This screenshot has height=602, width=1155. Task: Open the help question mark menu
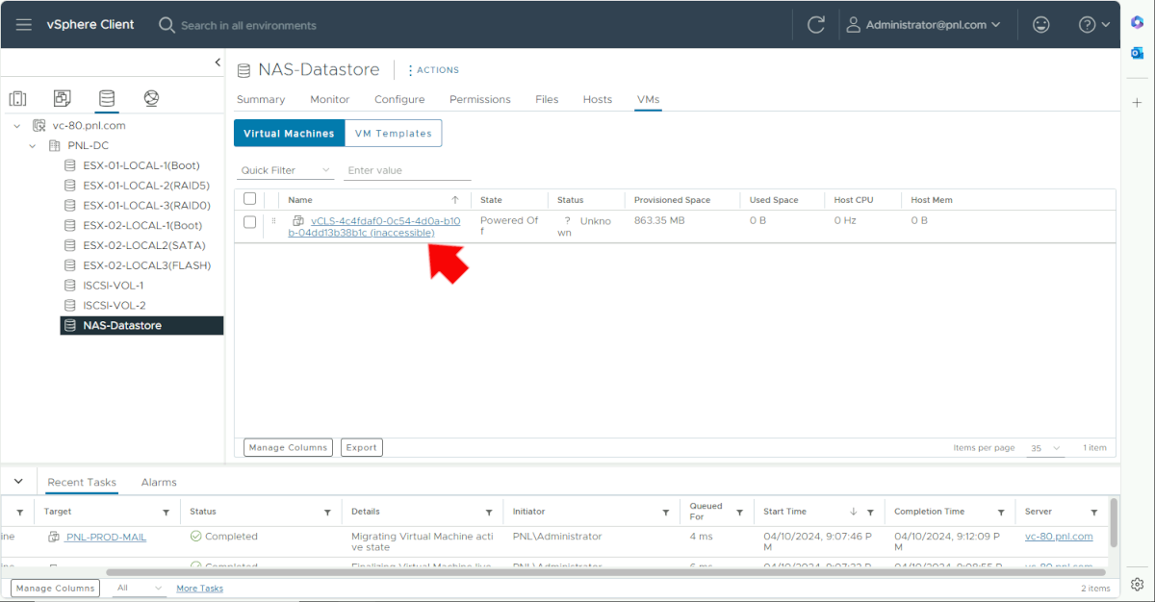click(x=1094, y=25)
